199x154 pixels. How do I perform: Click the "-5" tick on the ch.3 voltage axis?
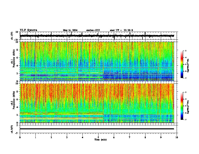point(17,133)
